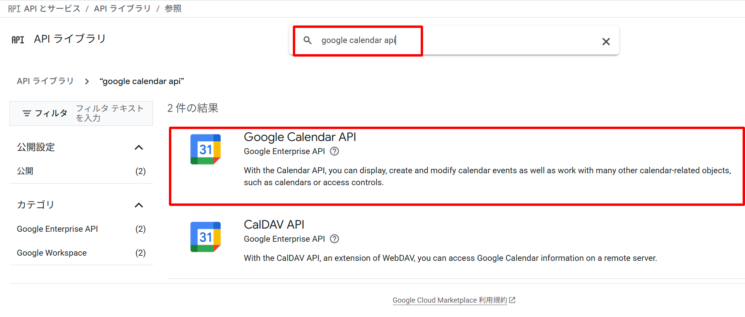Click the API icon beside the API ライブラリ heading
Viewport: 745px width, 317px height.
pos(18,40)
